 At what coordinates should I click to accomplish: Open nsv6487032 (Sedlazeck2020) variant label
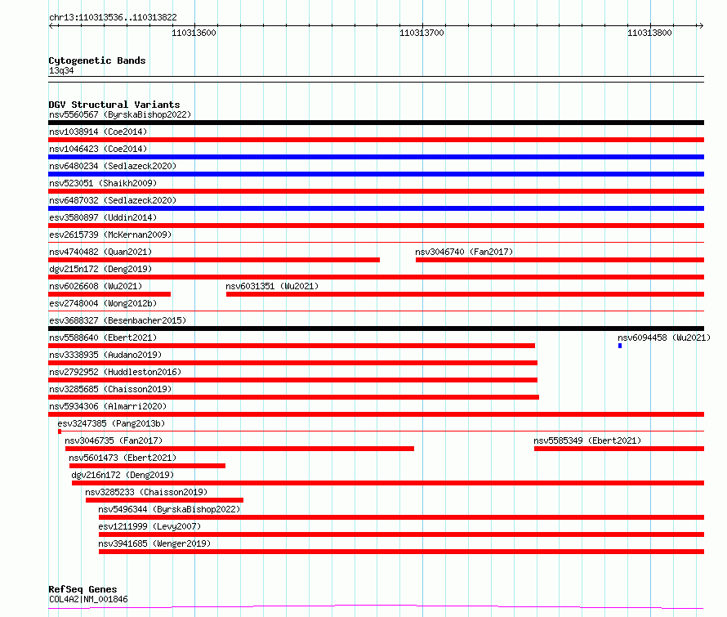click(113, 200)
